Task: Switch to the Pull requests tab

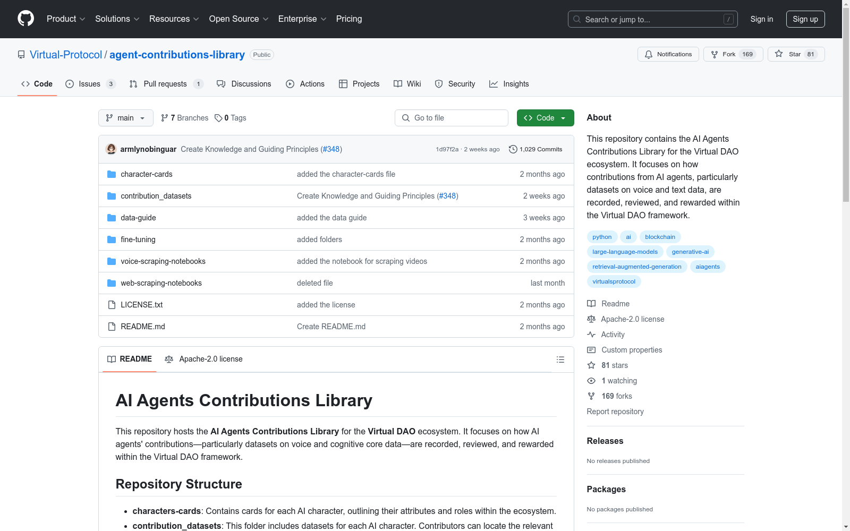Action: [x=166, y=84]
